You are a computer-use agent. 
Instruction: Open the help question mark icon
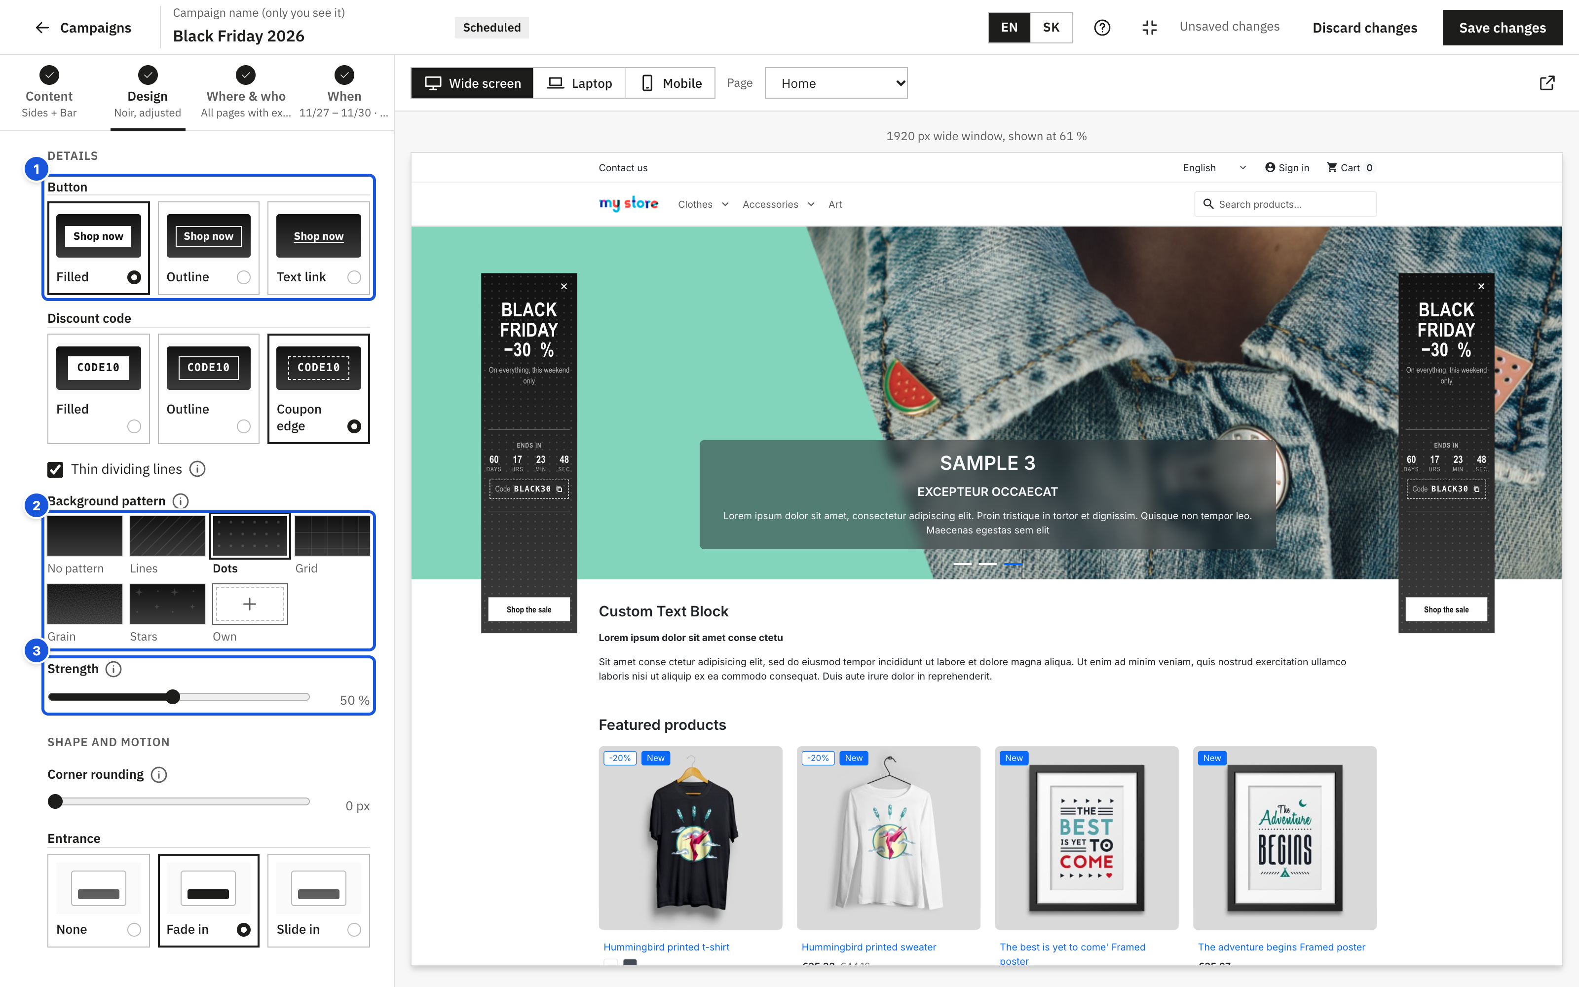1102,28
